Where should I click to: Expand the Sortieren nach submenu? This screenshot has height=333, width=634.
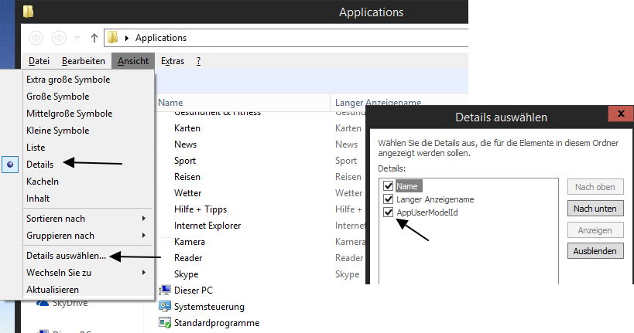pos(87,219)
